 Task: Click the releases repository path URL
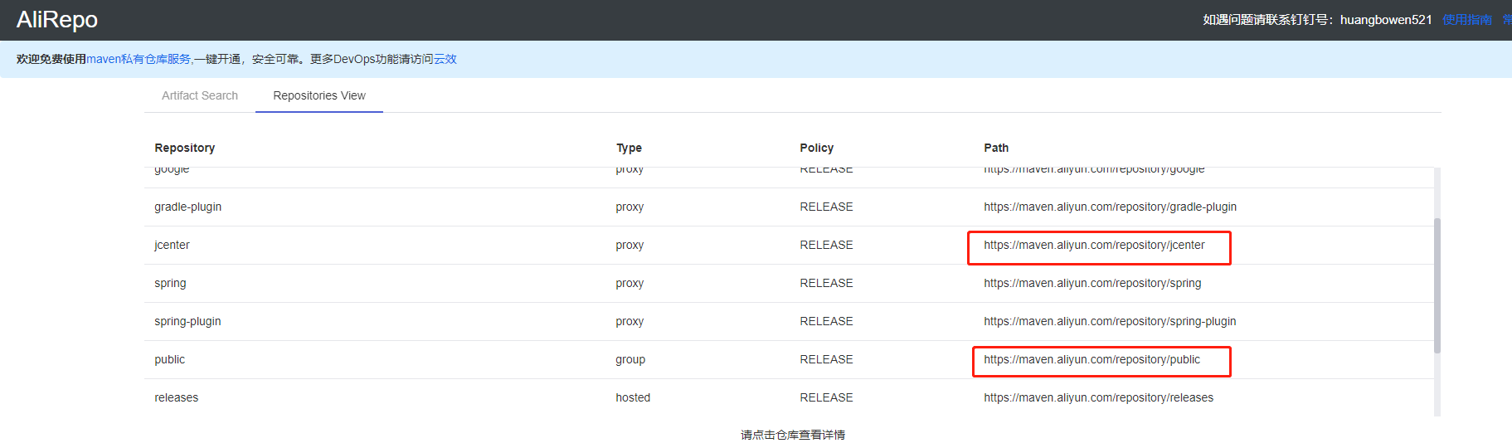point(1098,397)
